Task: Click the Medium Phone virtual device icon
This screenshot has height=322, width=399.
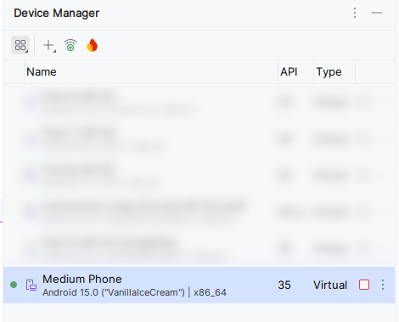Action: tap(31, 285)
